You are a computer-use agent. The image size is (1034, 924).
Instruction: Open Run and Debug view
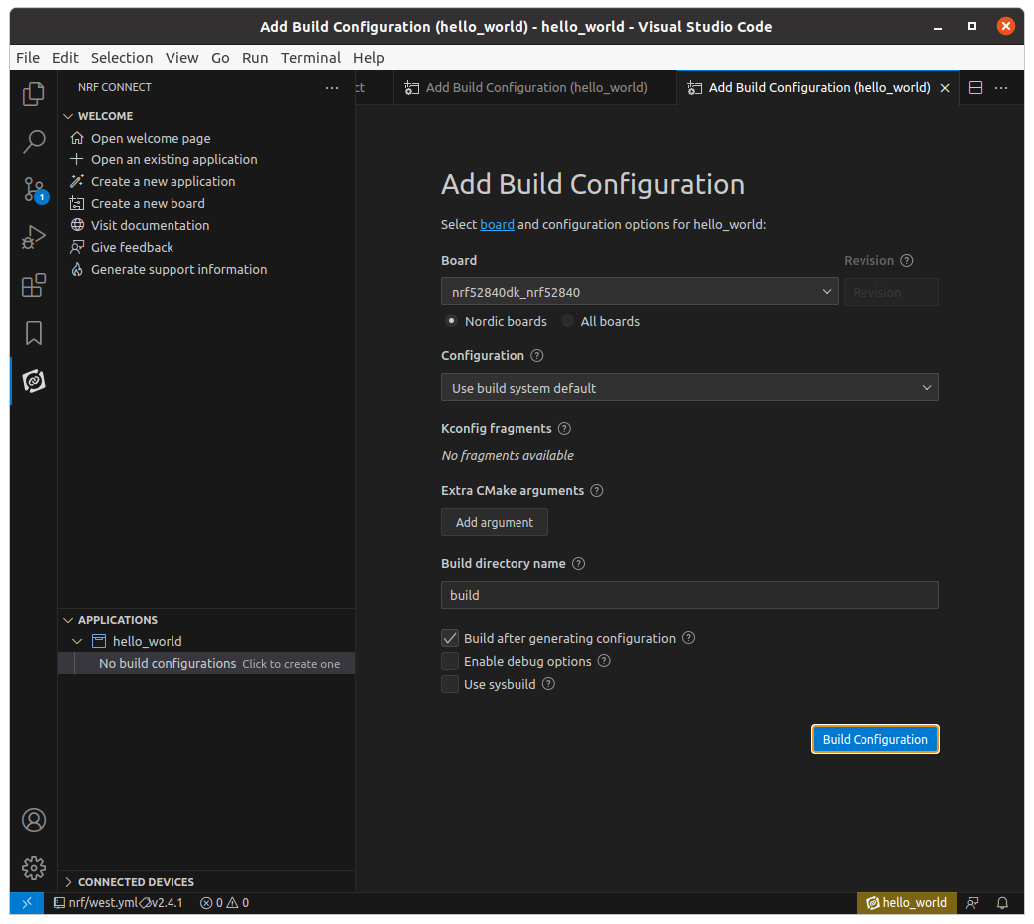[34, 237]
